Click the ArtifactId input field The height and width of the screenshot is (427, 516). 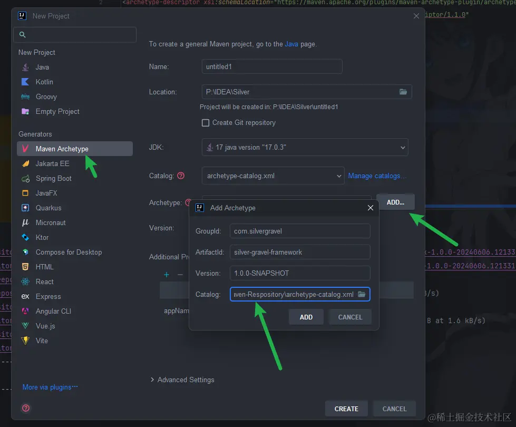(300, 252)
